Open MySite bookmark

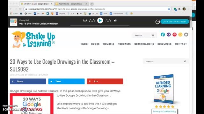click(61, 13)
